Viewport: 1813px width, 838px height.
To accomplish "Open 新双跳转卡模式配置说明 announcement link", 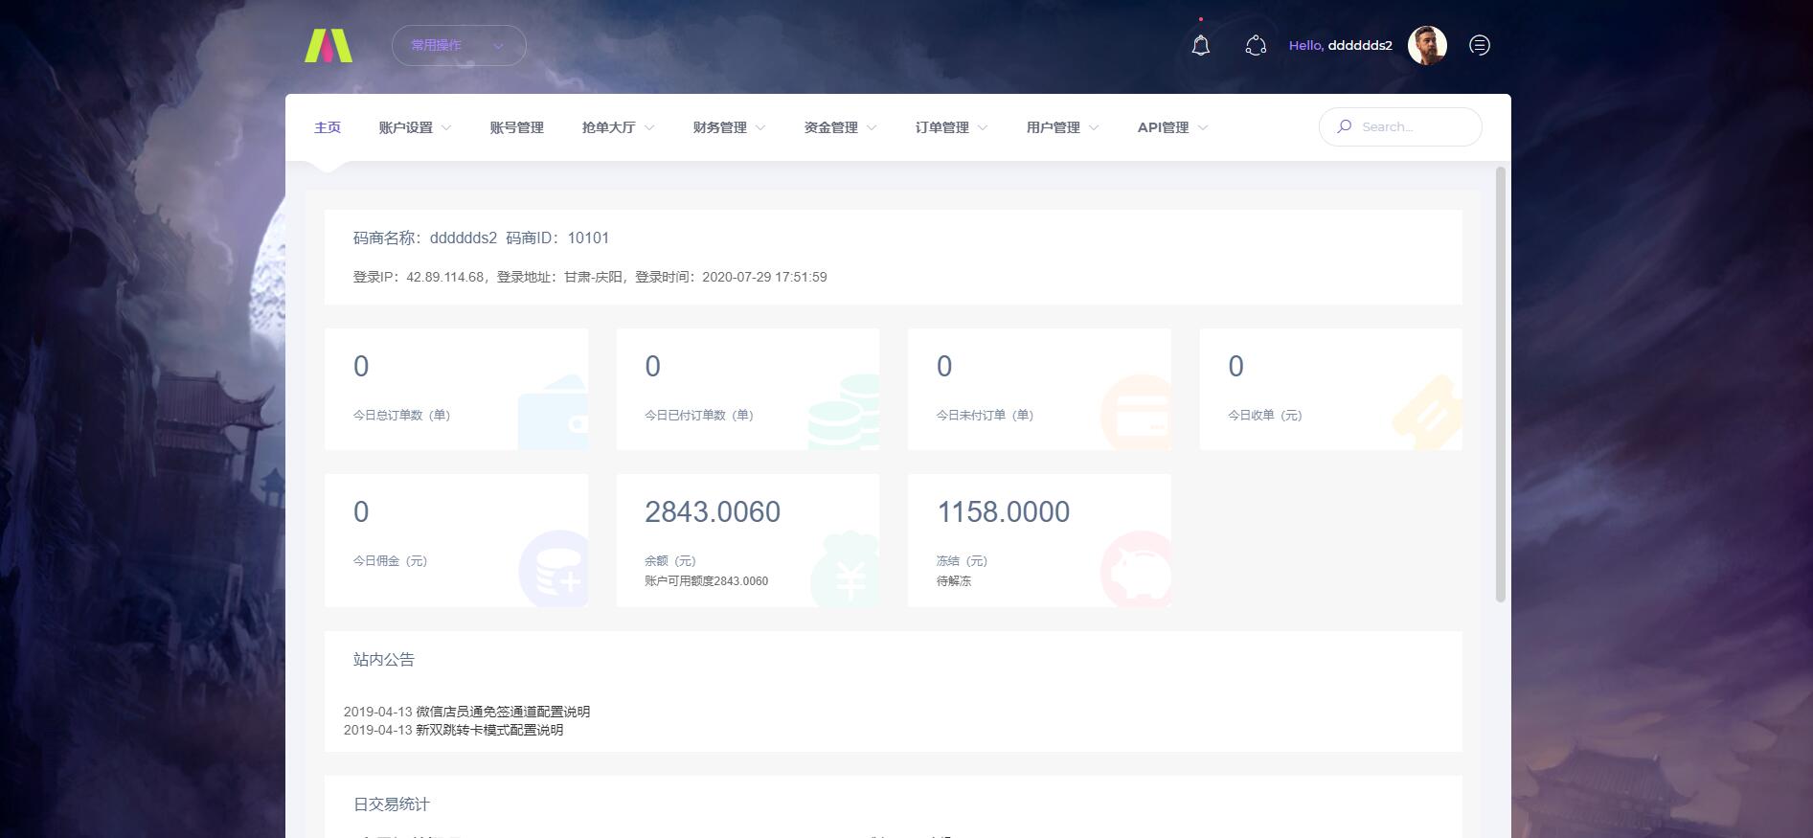I will [x=489, y=730].
